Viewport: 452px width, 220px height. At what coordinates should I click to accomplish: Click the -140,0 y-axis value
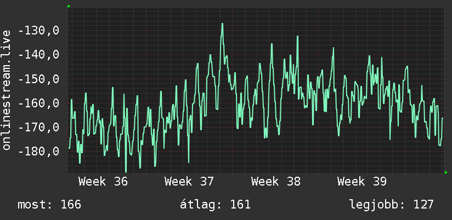coord(38,55)
